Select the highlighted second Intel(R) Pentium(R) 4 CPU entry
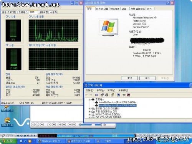The image size is (192, 144). pos(118,106)
